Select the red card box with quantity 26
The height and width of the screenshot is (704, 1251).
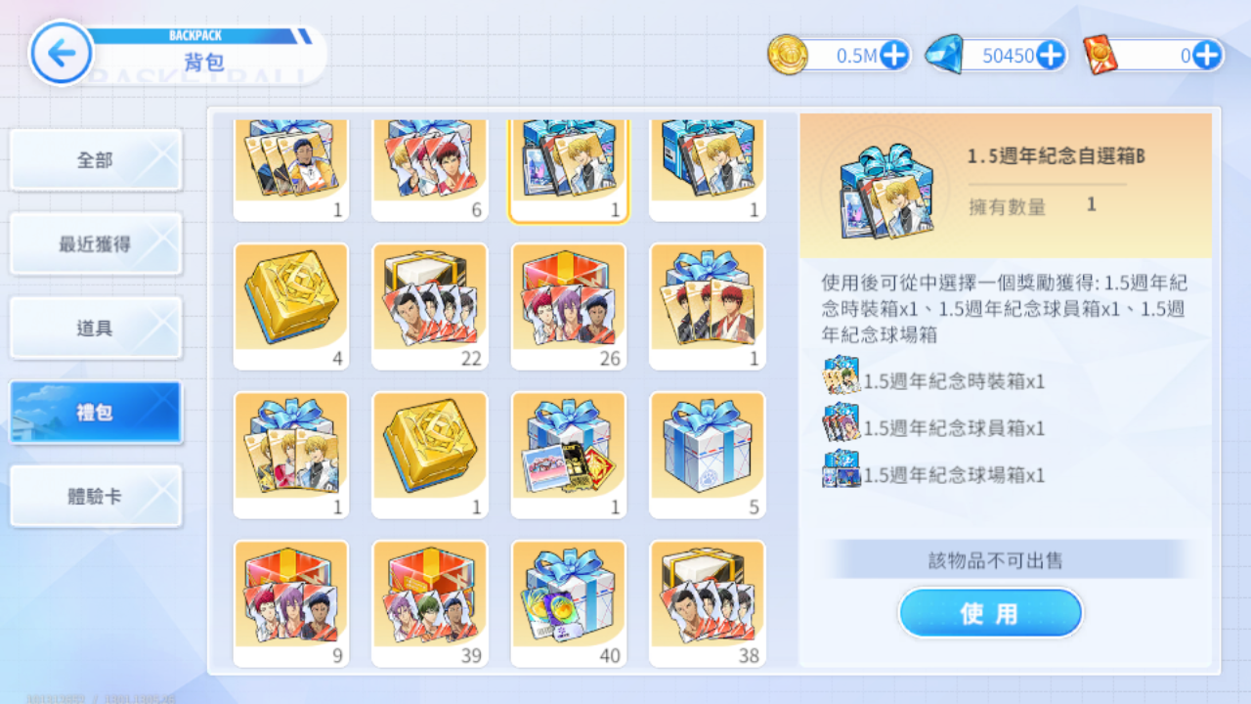tap(569, 306)
